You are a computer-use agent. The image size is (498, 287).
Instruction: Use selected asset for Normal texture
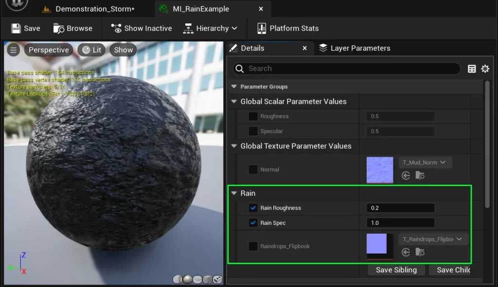(x=406, y=175)
